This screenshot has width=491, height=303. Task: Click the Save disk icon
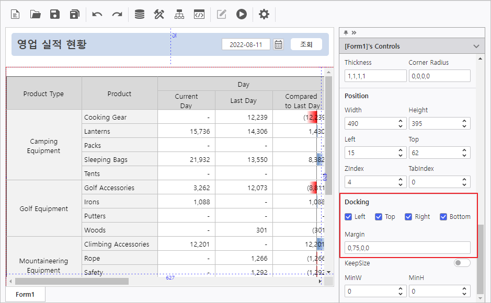[x=55, y=15]
